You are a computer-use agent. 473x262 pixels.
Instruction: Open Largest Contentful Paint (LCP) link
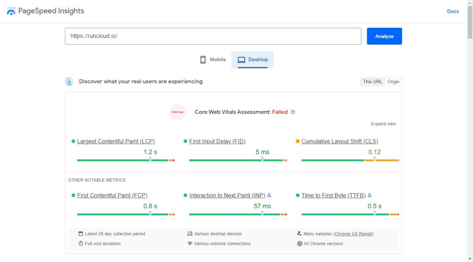pos(116,141)
